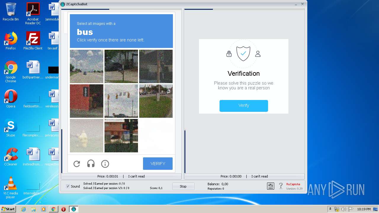Open Windows Explorer from taskbar

tap(33, 209)
